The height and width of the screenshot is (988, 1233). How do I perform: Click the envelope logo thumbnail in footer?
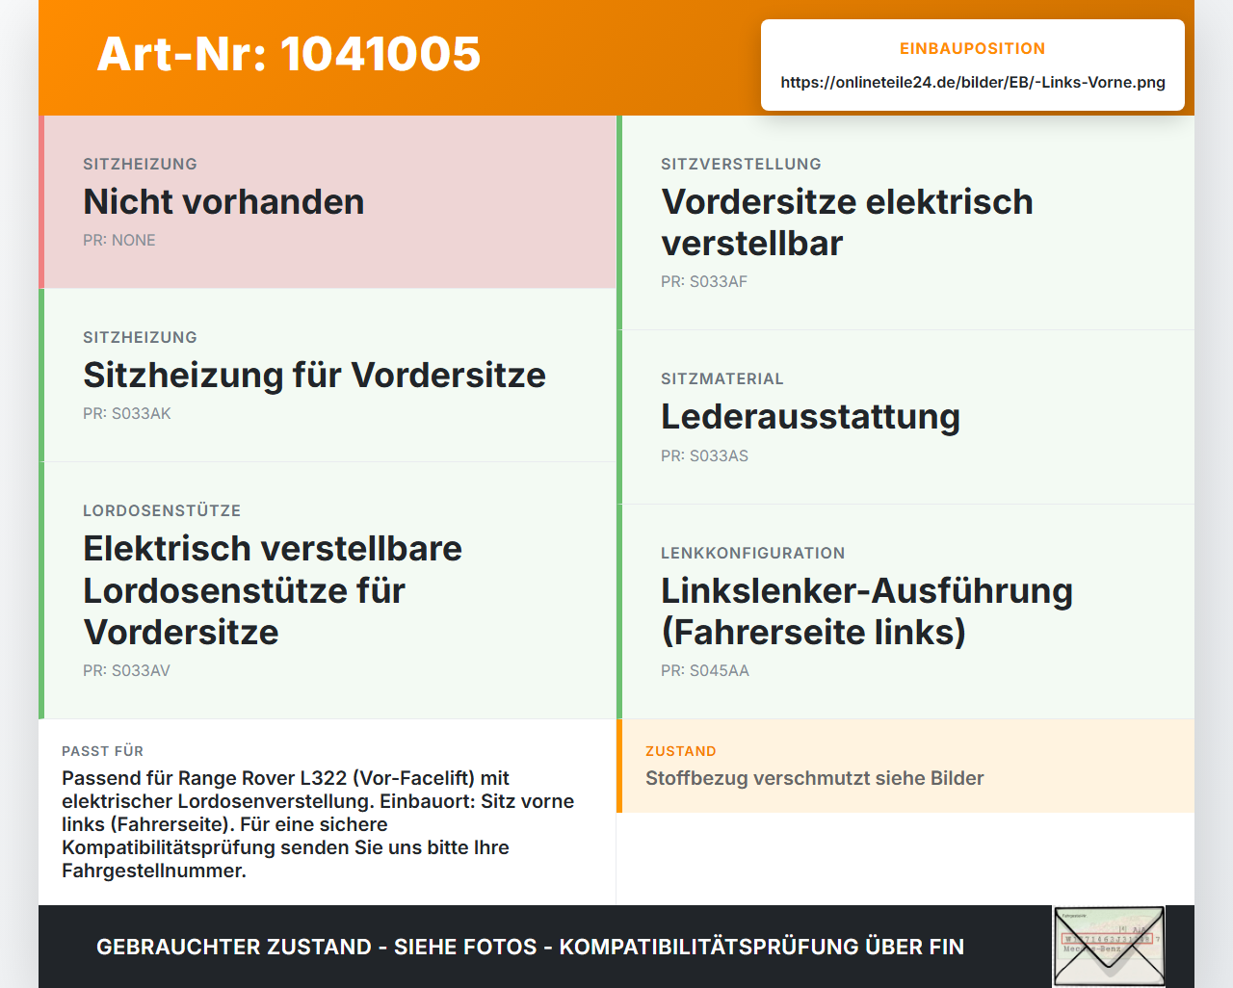click(1109, 947)
